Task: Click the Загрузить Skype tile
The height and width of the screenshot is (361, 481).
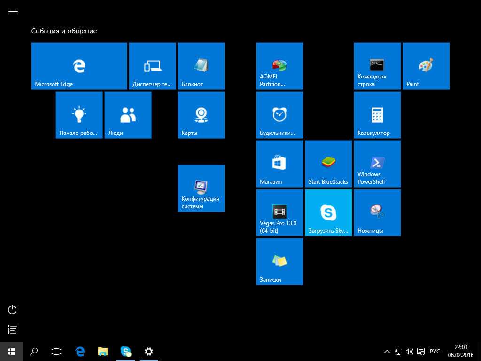Action: point(328,212)
